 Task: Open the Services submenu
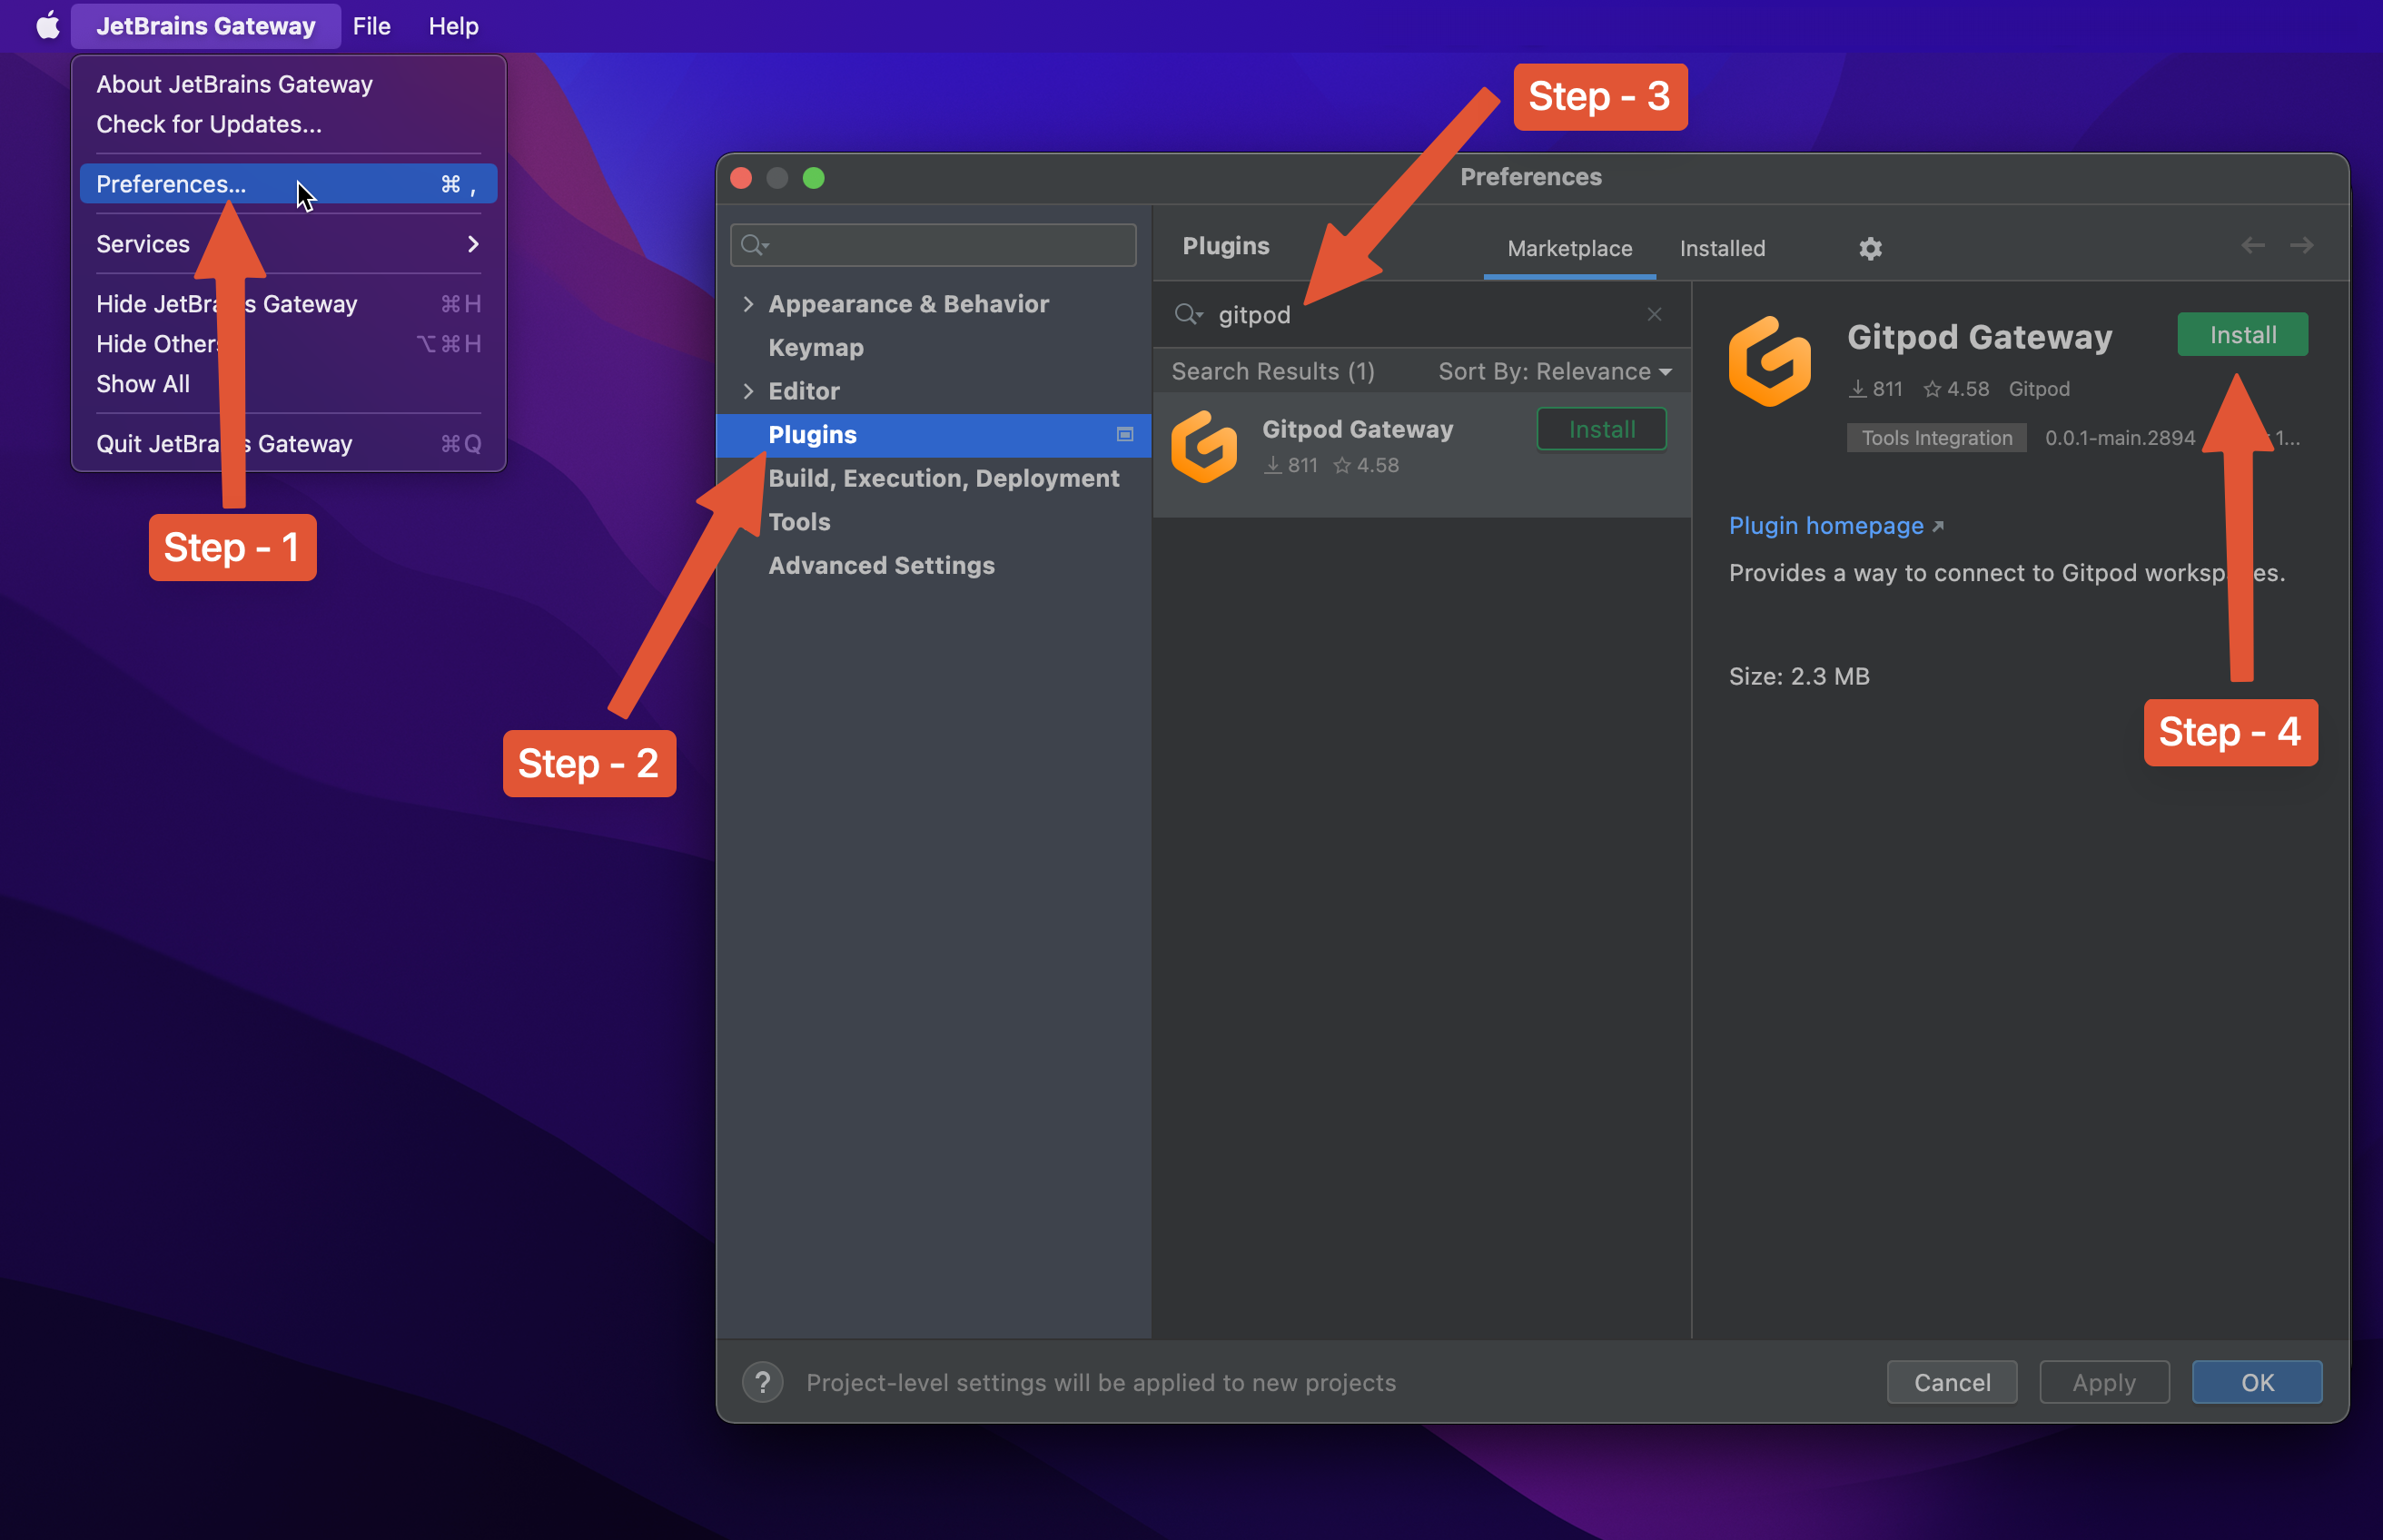pos(288,244)
